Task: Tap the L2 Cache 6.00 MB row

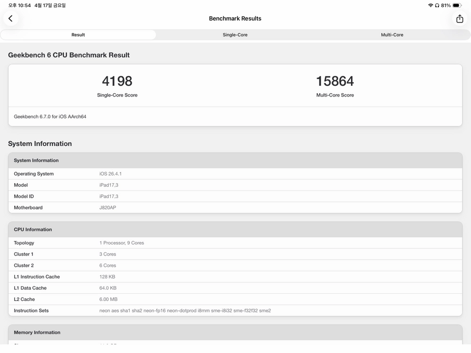Action: pyautogui.click(x=235, y=299)
